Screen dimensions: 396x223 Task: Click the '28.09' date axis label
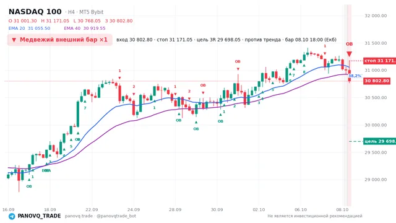(175, 209)
